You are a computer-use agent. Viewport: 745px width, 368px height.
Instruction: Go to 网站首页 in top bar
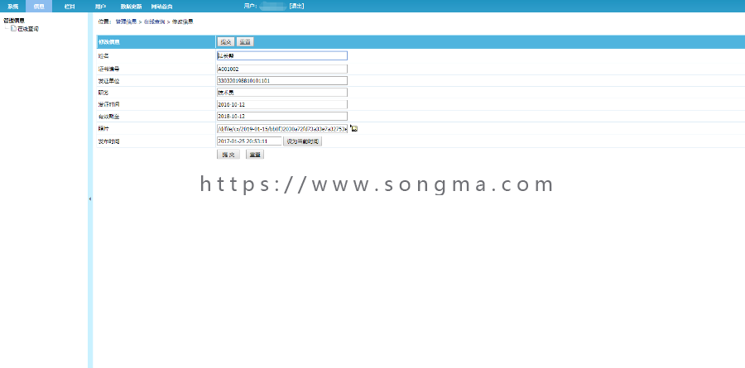click(162, 6)
